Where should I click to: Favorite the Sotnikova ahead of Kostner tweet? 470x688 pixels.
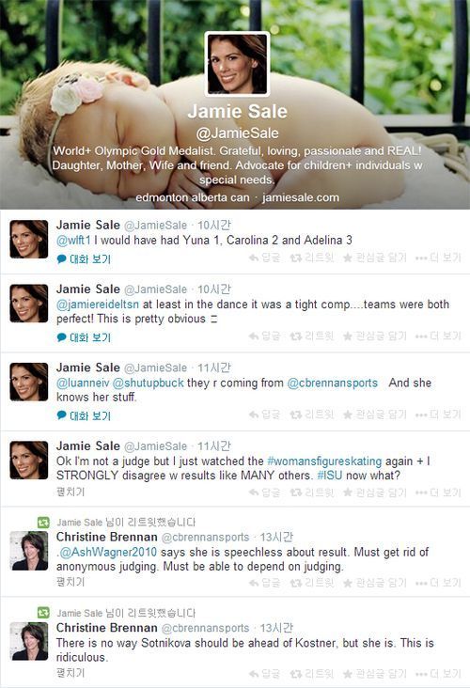[374, 674]
